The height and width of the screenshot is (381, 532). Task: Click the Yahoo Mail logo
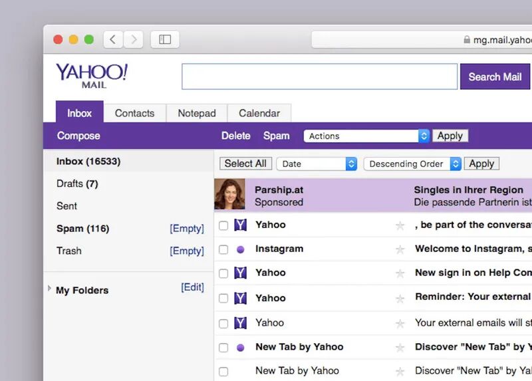pyautogui.click(x=92, y=76)
